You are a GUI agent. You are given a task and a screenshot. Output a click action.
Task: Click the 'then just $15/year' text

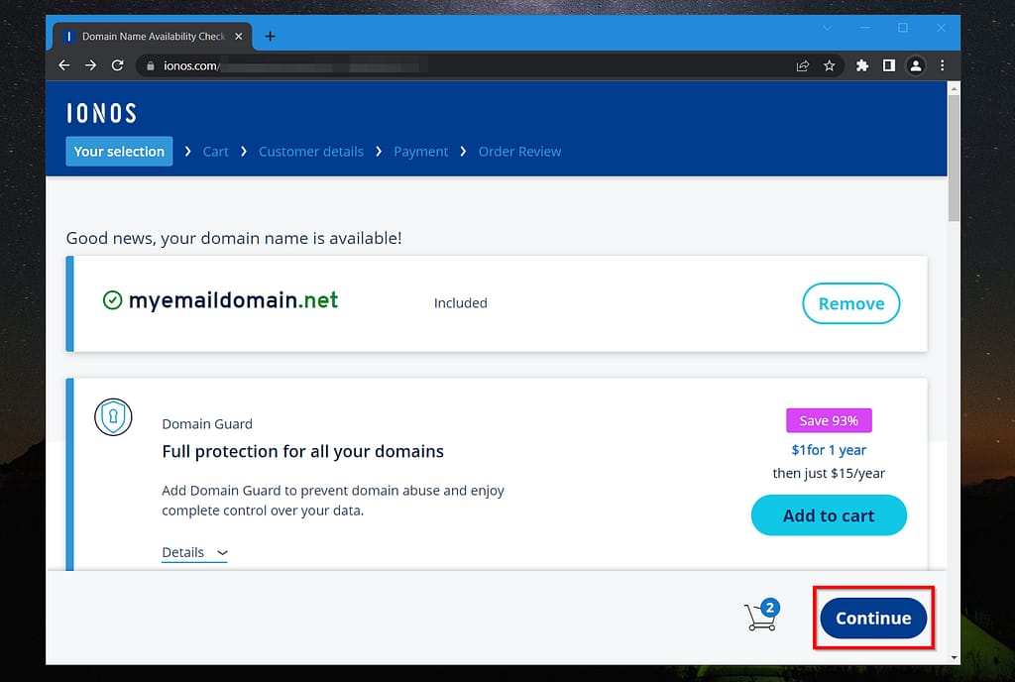[829, 473]
